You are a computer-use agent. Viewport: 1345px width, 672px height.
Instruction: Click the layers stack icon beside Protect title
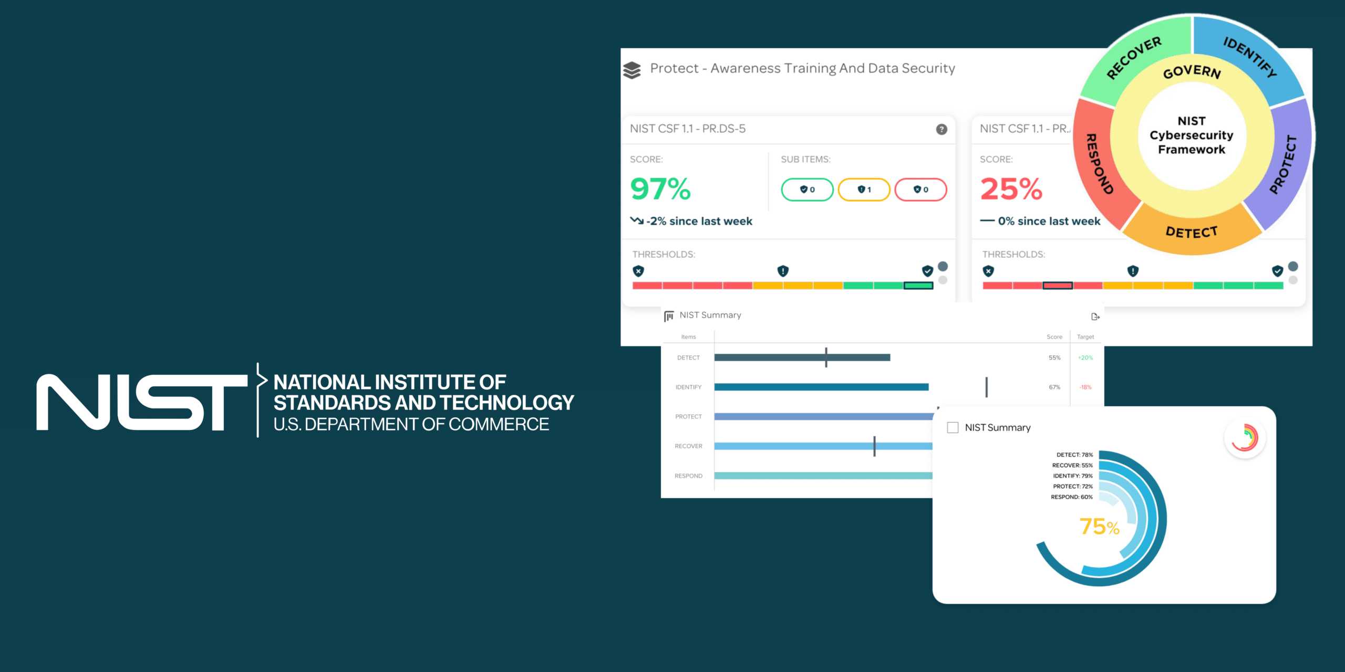tap(632, 70)
